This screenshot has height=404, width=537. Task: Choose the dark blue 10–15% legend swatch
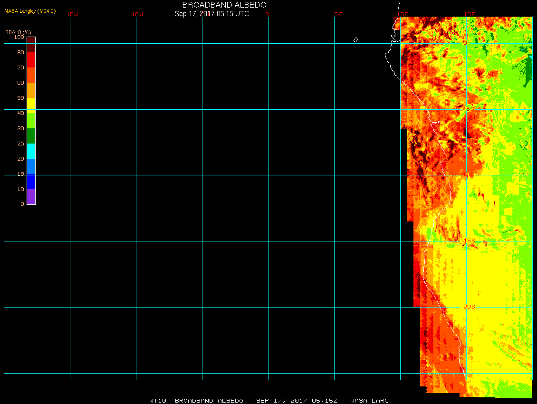point(31,182)
